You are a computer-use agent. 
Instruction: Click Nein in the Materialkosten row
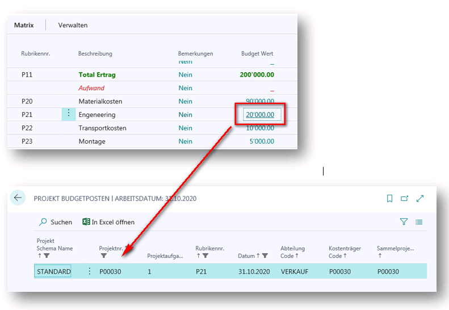(185, 102)
